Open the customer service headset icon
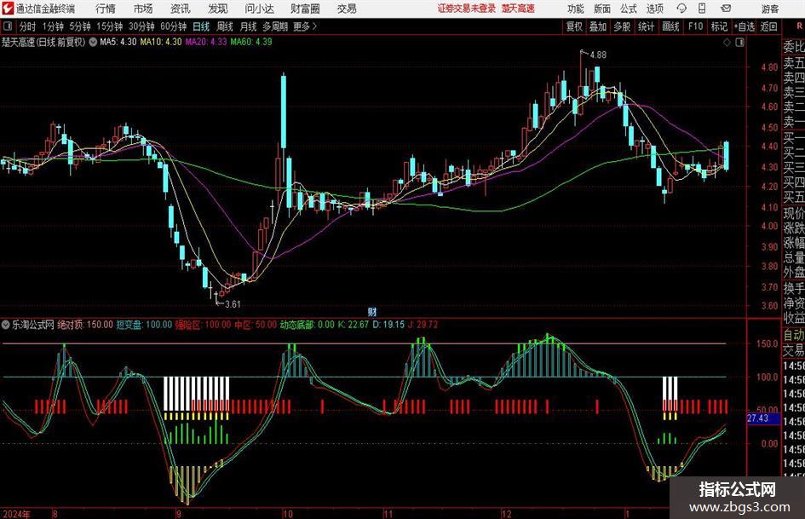 pyautogui.click(x=681, y=9)
